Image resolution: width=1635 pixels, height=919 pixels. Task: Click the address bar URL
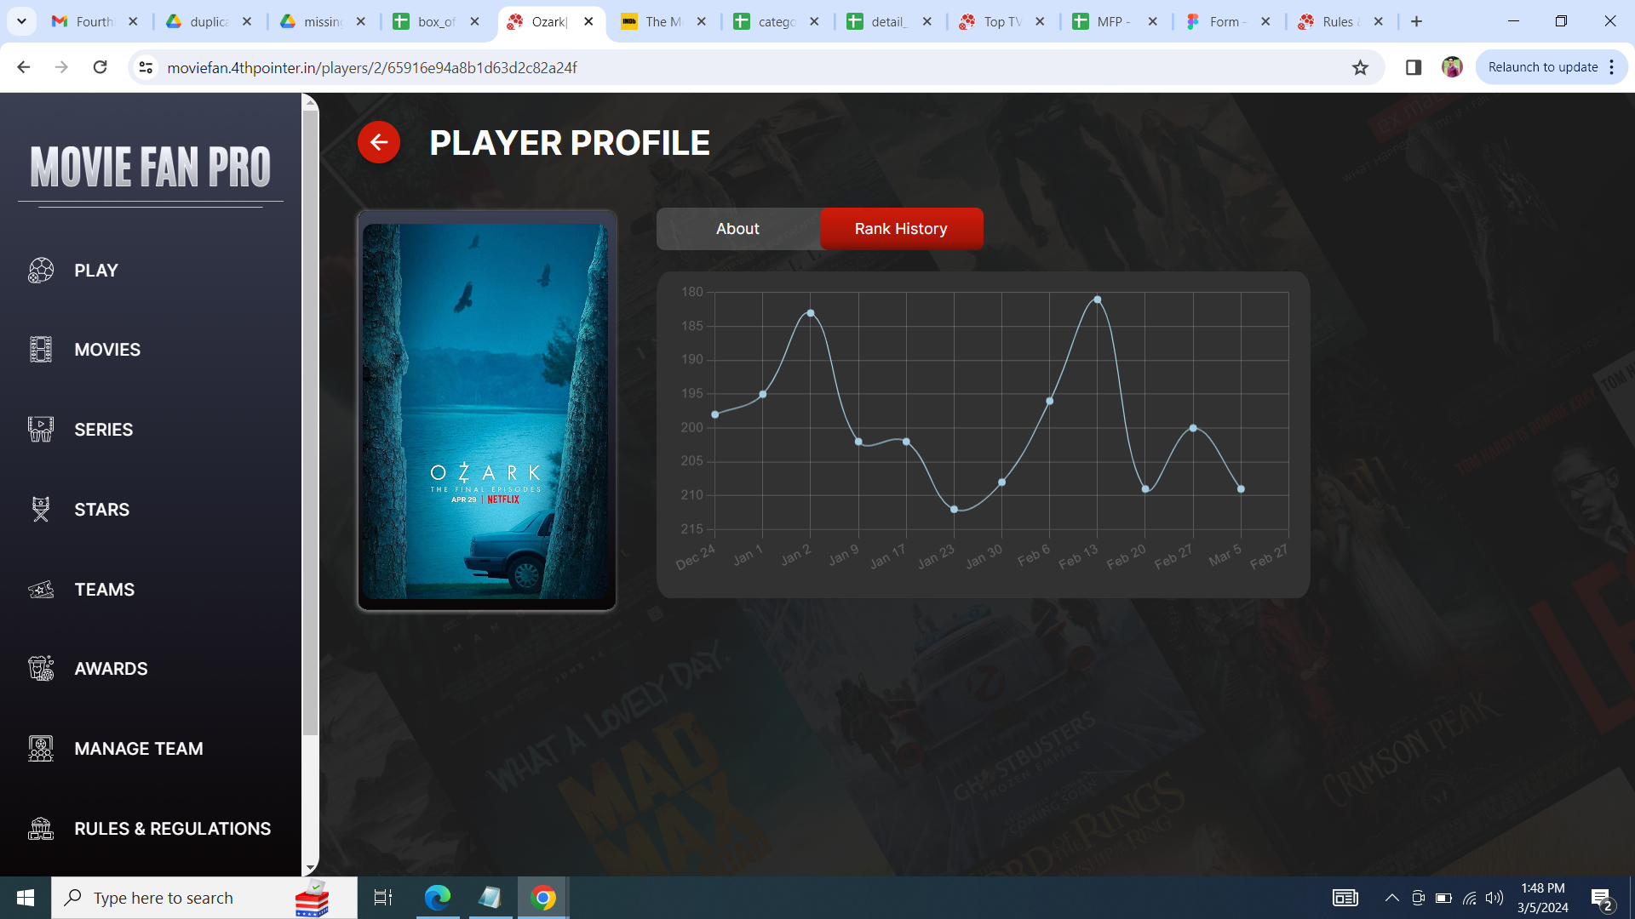coord(372,67)
